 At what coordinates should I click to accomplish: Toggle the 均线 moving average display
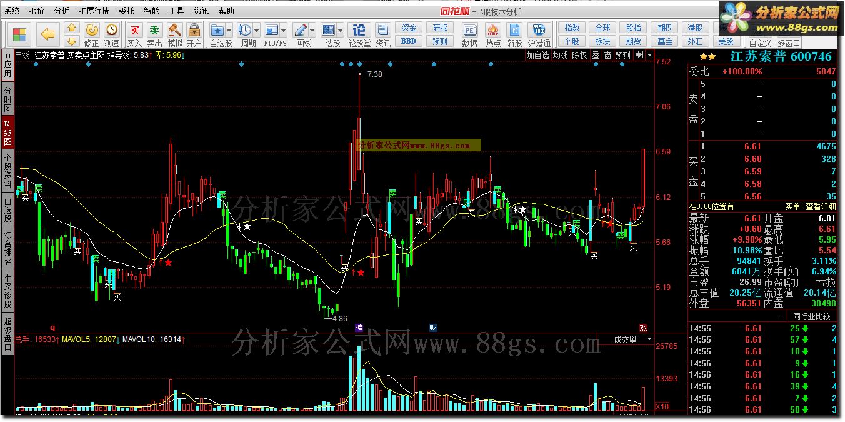tap(560, 55)
